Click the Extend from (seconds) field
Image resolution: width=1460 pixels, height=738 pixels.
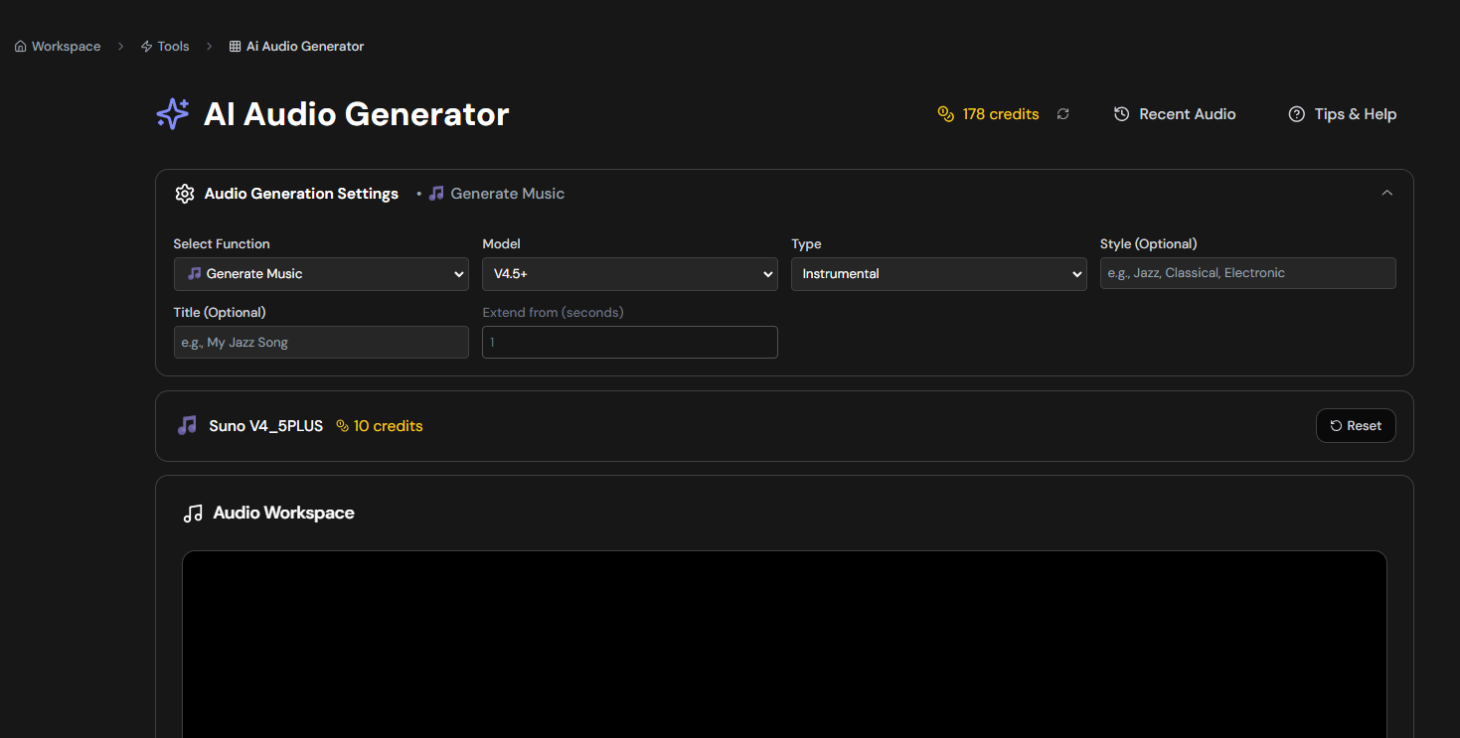(630, 343)
